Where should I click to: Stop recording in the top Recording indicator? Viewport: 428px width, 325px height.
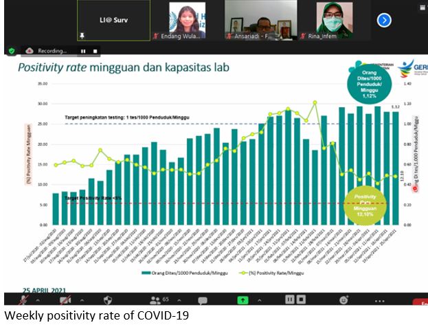pyautogui.click(x=96, y=51)
